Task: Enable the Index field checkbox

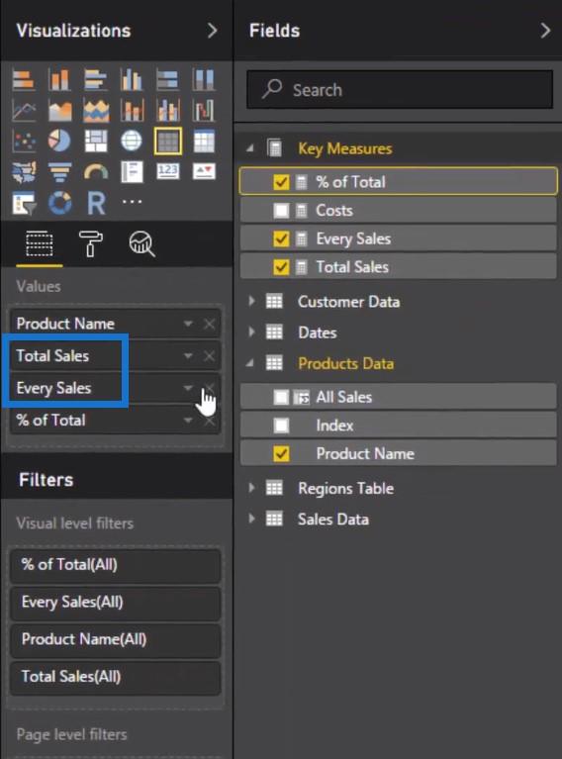Action: (x=281, y=426)
